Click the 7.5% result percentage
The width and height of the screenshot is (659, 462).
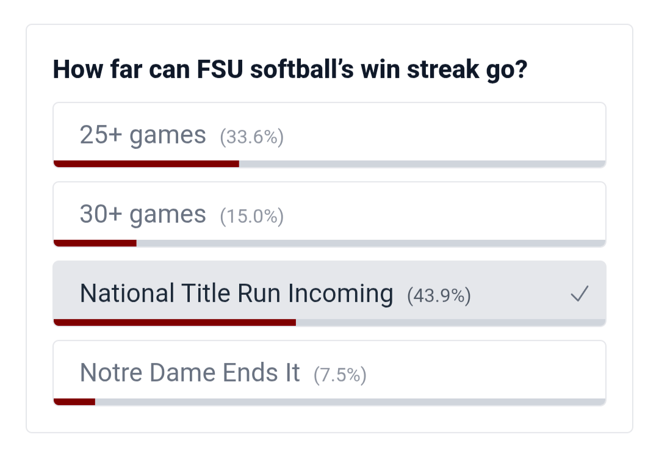pyautogui.click(x=340, y=375)
